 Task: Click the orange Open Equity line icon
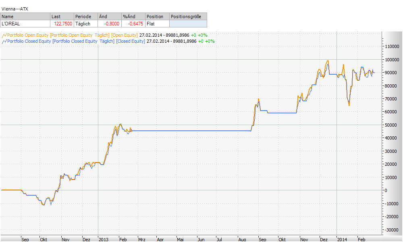(x=4, y=35)
